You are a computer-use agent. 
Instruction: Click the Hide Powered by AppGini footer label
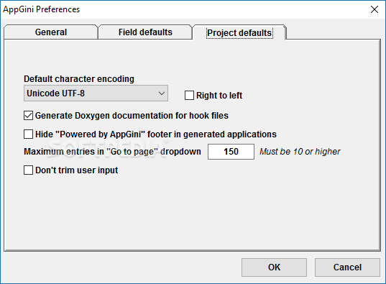[156, 134]
